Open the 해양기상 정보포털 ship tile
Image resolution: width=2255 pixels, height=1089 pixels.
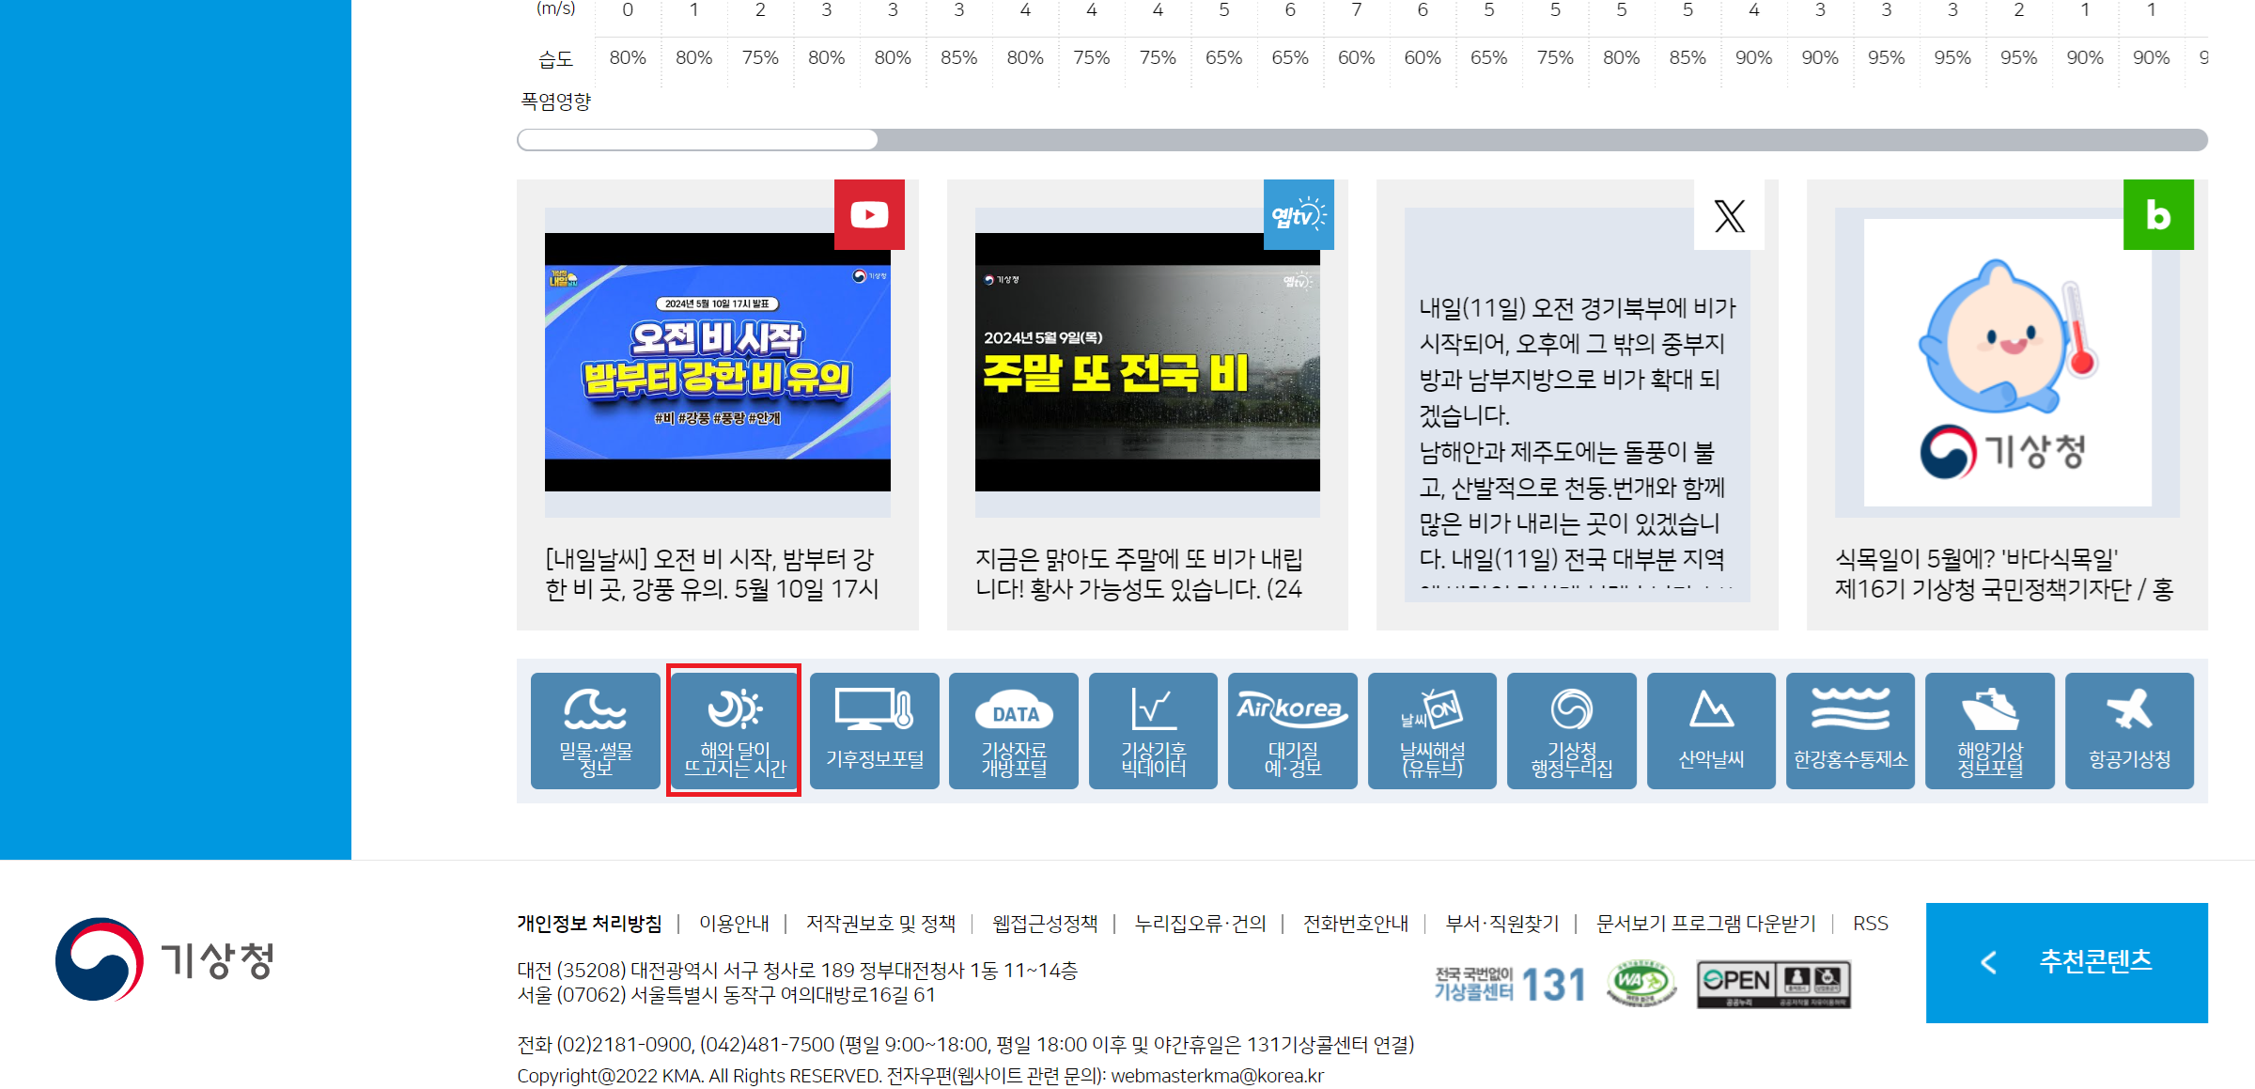coord(1989,730)
